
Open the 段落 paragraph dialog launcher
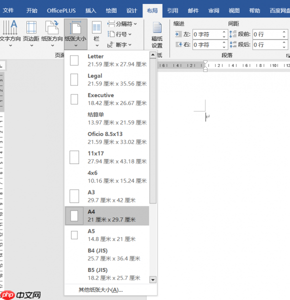[x=287, y=55]
